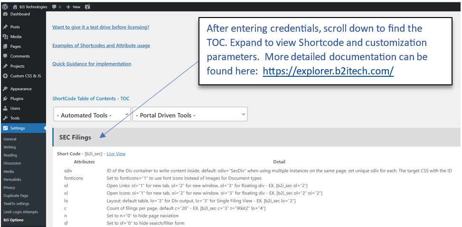
Task: Open Privacy settings submenu
Action: 9,188
